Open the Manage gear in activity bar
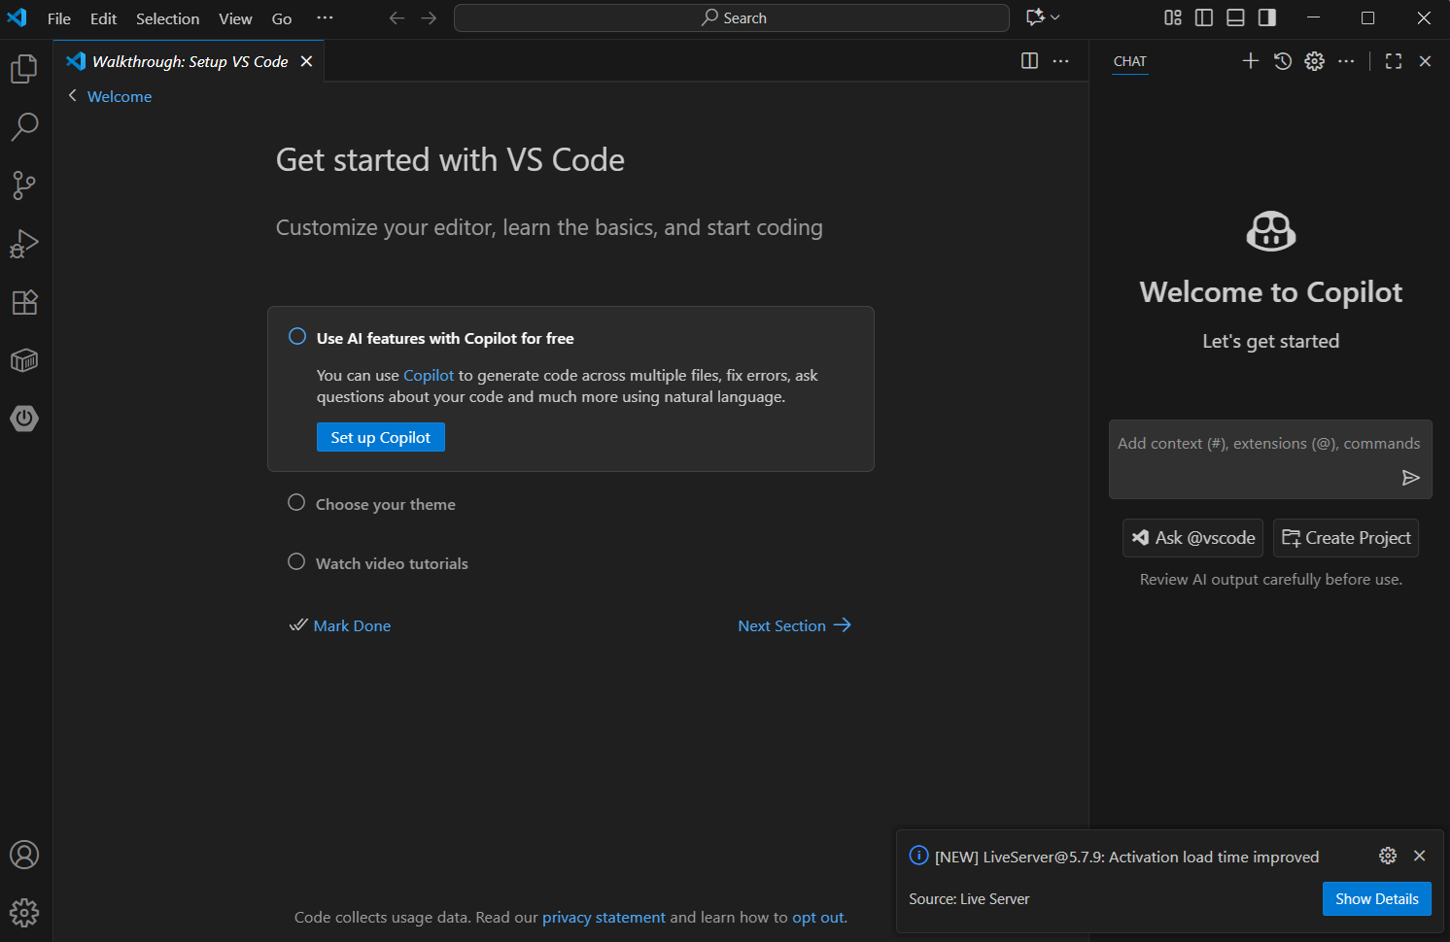Image resolution: width=1450 pixels, height=942 pixels. (x=24, y=913)
